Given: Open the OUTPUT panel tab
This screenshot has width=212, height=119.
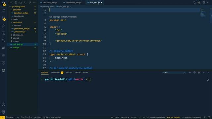Looking at the screenshot, I should click(x=69, y=73).
